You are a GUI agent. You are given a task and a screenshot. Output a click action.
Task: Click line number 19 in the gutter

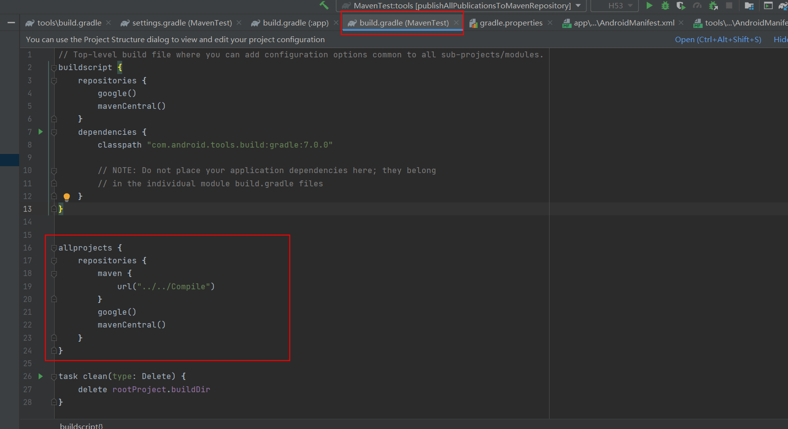tap(27, 286)
